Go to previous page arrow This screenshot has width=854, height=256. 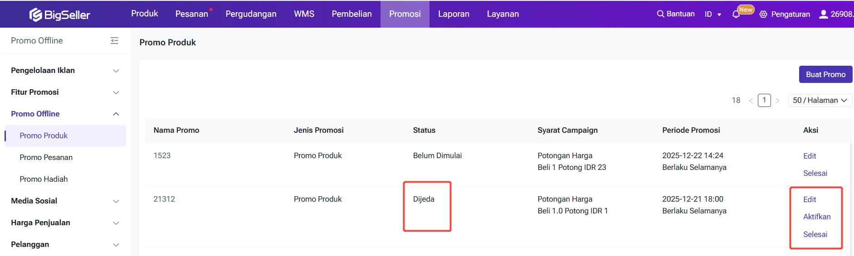tap(751, 101)
